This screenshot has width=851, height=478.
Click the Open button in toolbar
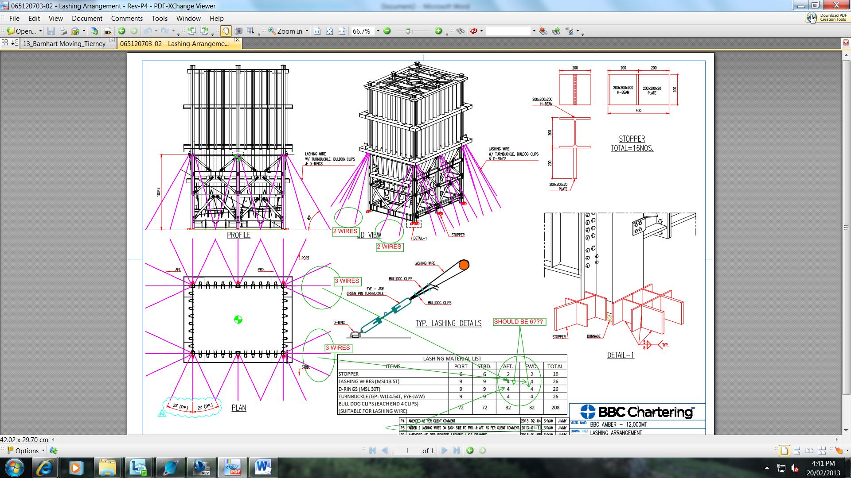point(21,31)
